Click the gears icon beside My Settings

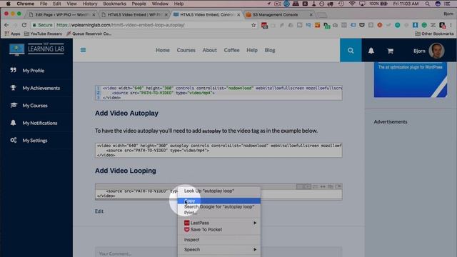point(14,140)
